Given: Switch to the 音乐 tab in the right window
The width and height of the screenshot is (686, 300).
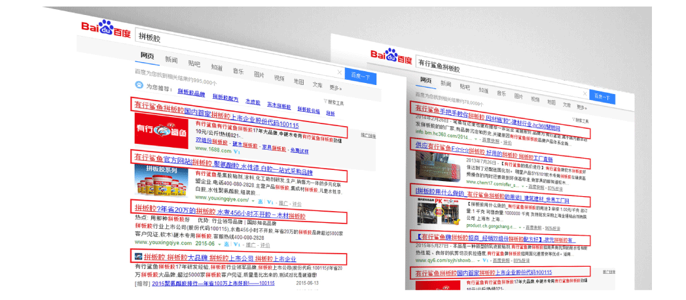Looking at the screenshot, I should pos(501,93).
